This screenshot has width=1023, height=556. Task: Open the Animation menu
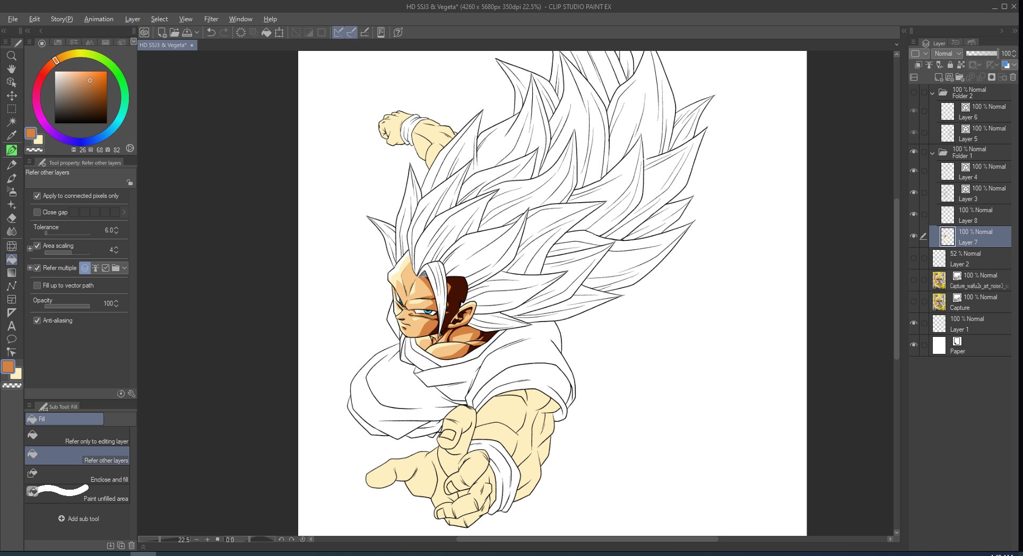(99, 19)
